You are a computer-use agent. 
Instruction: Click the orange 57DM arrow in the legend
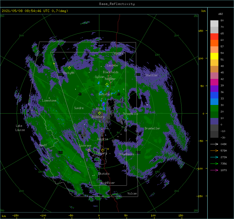(x=214, y=151)
